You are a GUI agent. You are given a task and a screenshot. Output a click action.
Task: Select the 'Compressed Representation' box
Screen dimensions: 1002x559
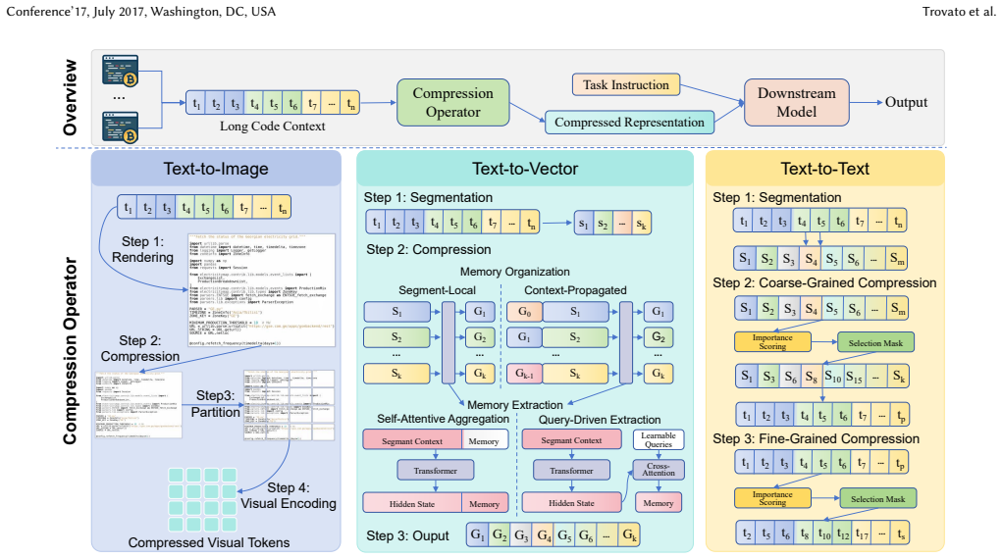[x=629, y=122]
